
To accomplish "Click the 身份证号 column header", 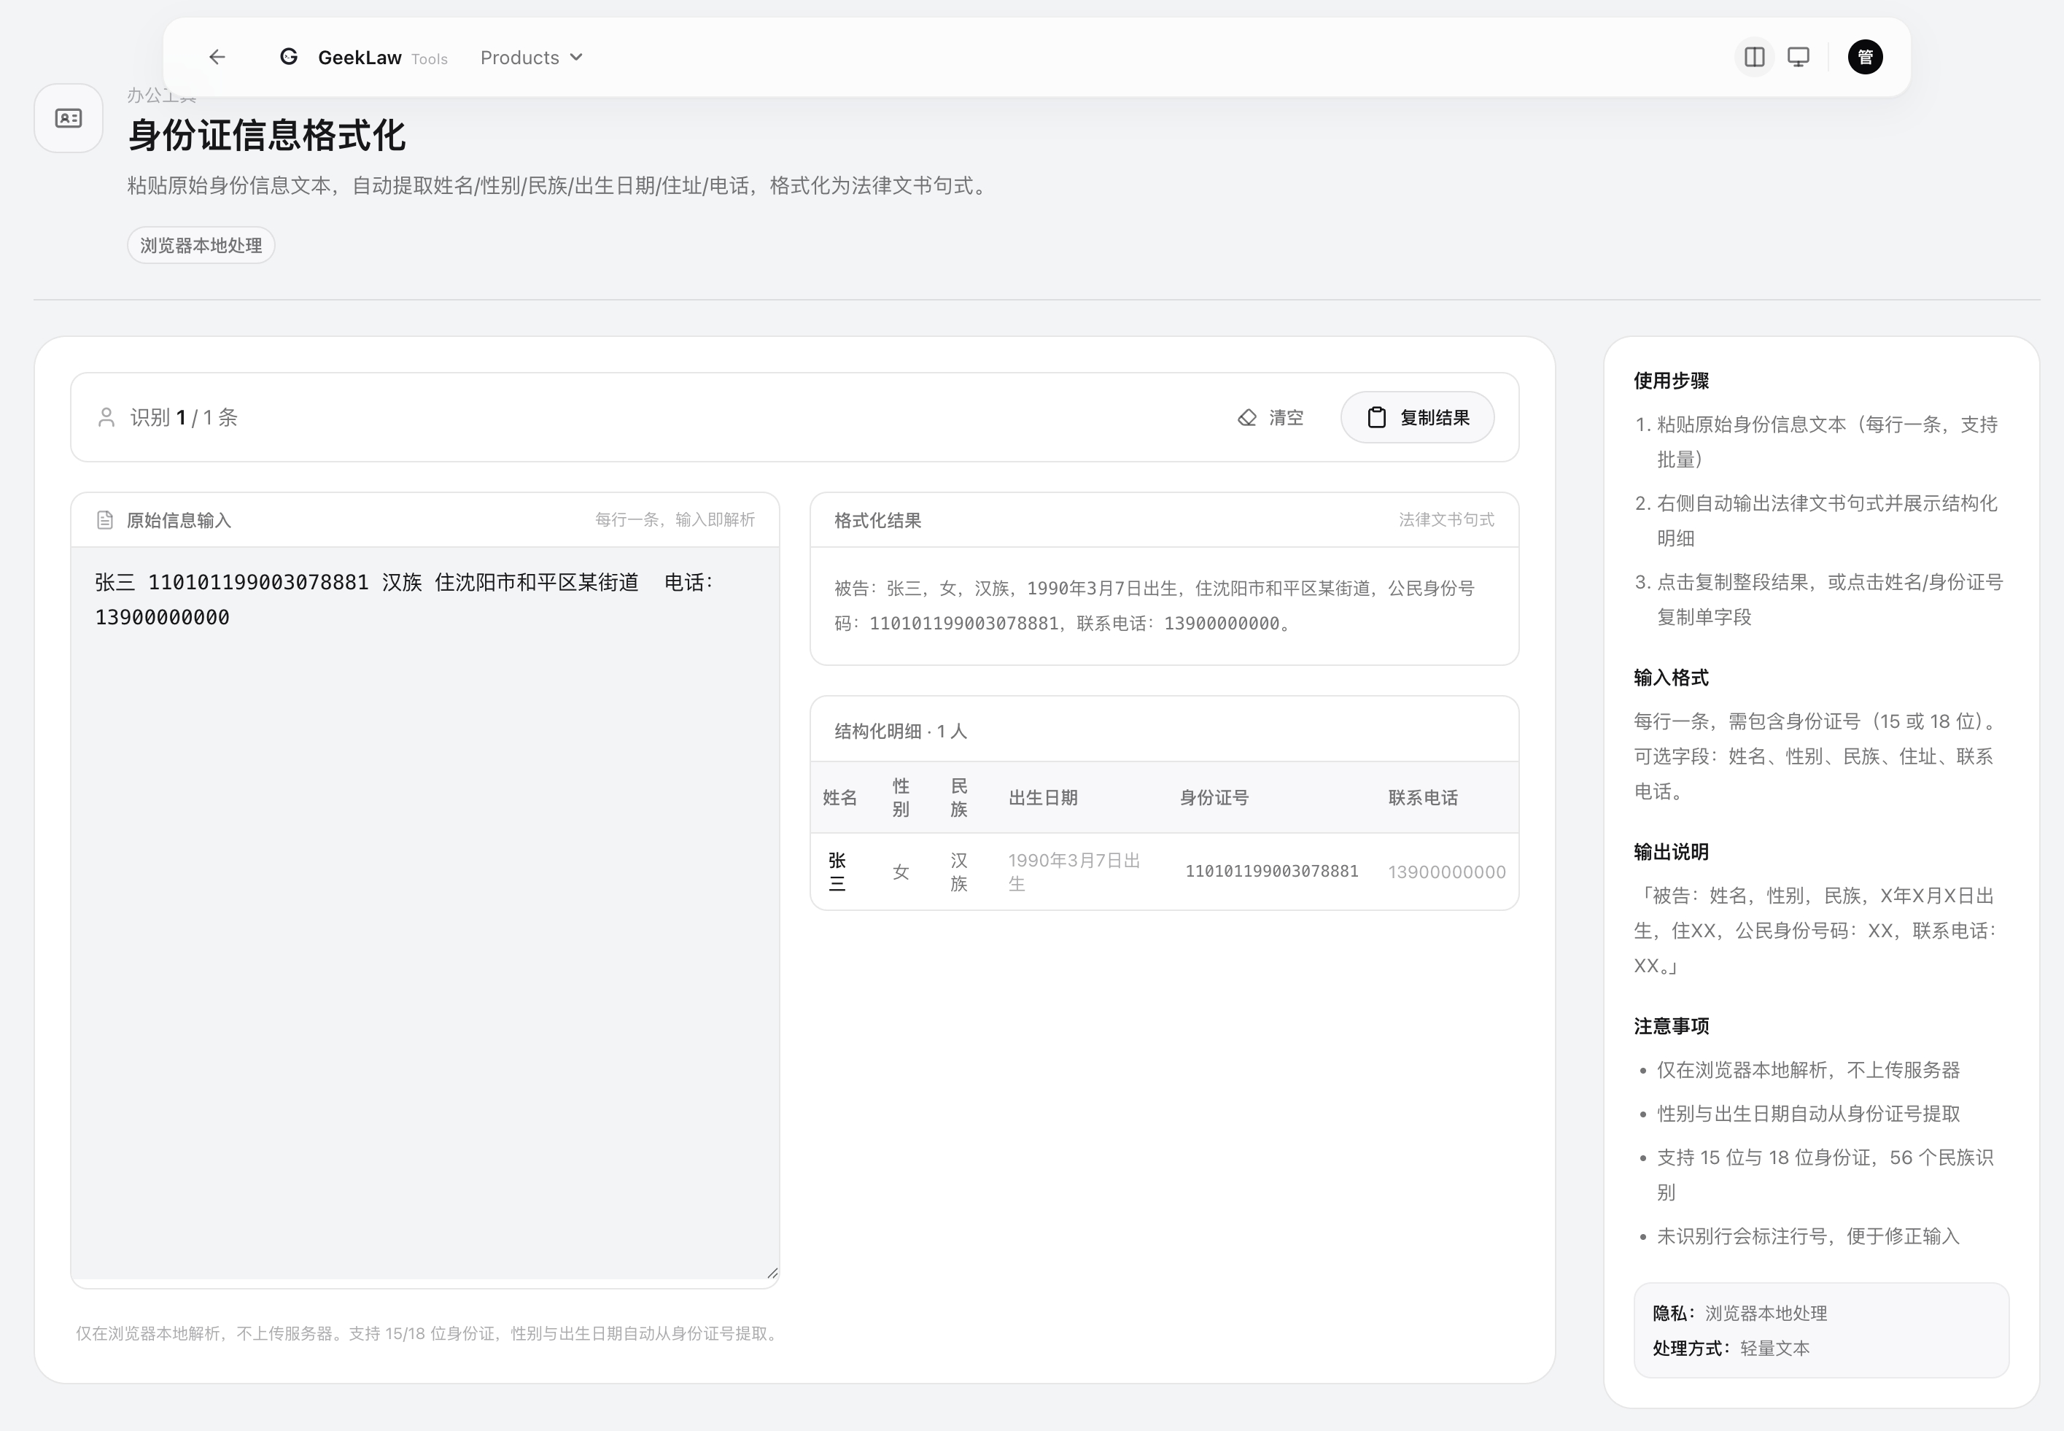I will pyautogui.click(x=1214, y=798).
